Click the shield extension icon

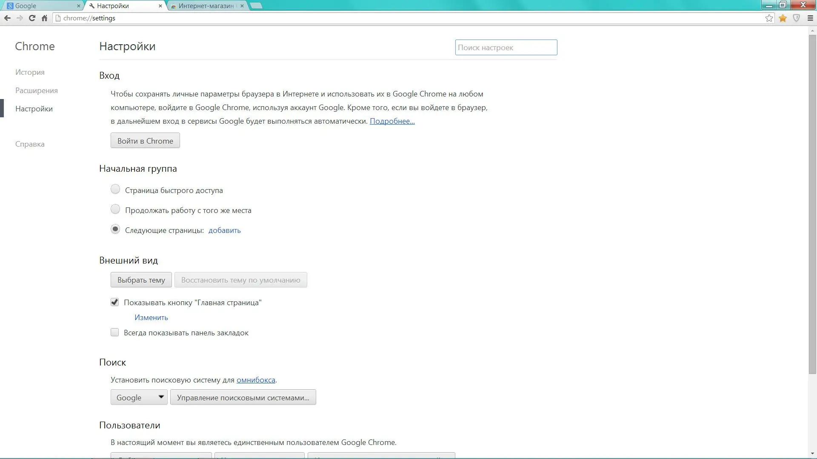coord(796,18)
